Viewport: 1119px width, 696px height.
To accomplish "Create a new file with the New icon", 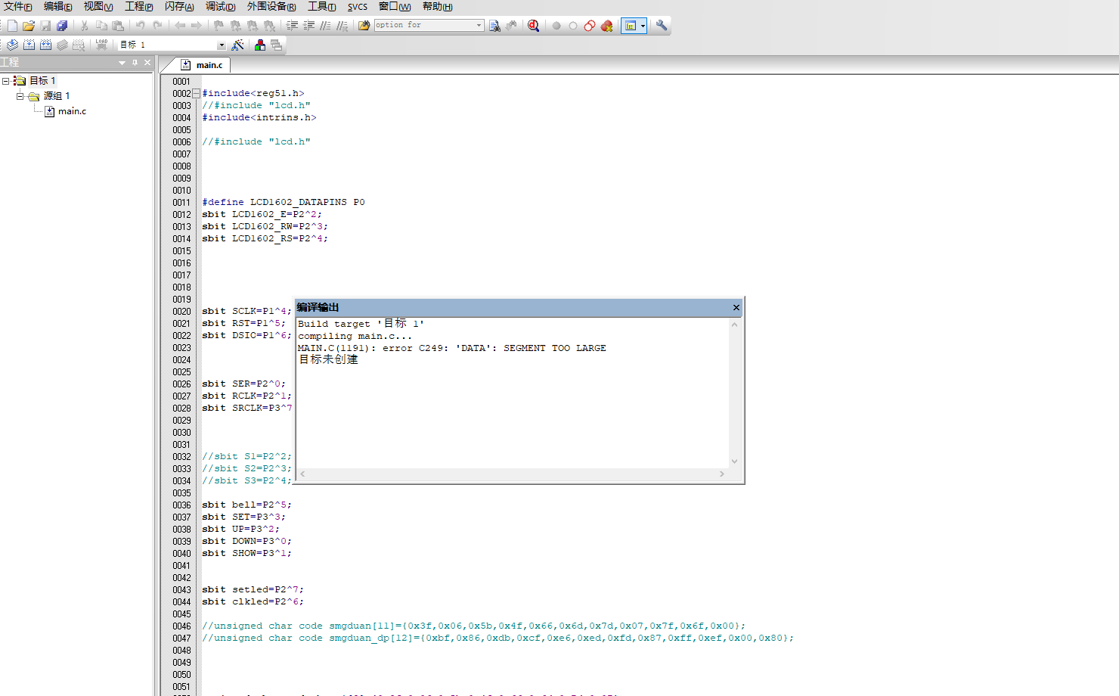I will (x=12, y=26).
